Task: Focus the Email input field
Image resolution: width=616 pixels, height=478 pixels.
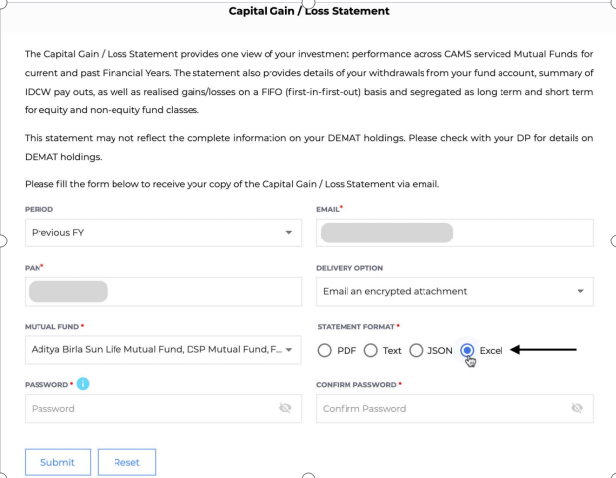Action: pos(455,233)
